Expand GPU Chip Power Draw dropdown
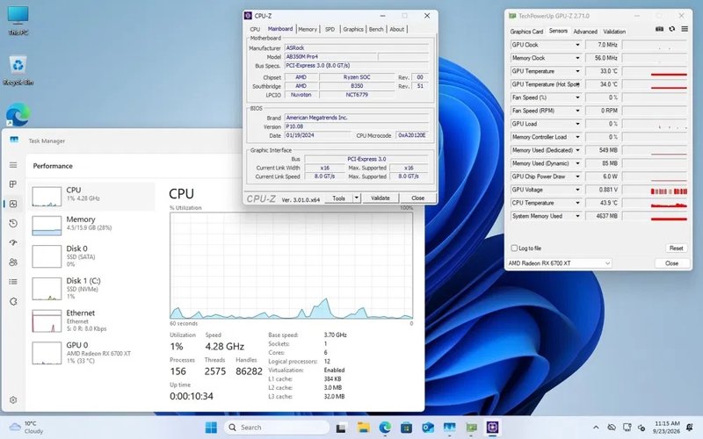This screenshot has height=439, width=703. (577, 176)
